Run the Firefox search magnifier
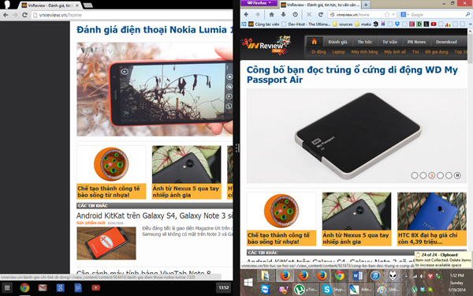 pos(467,14)
